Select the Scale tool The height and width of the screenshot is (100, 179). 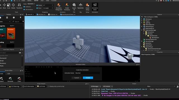click(x=9, y=6)
